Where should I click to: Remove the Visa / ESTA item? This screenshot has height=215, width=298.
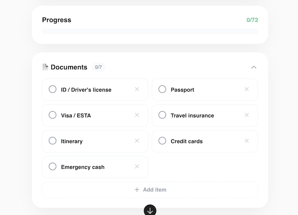click(x=137, y=115)
